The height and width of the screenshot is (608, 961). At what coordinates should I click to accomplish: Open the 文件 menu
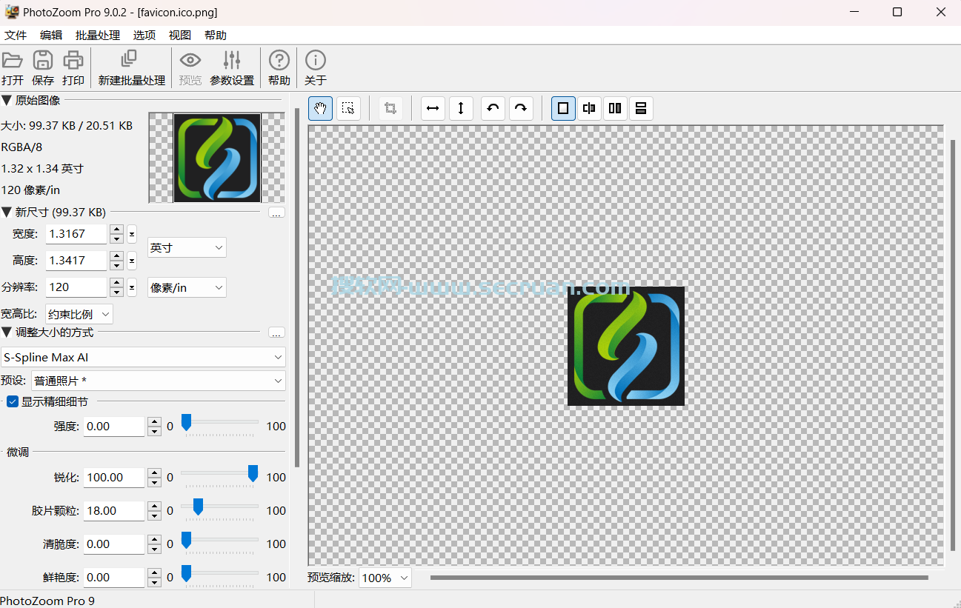click(x=16, y=35)
